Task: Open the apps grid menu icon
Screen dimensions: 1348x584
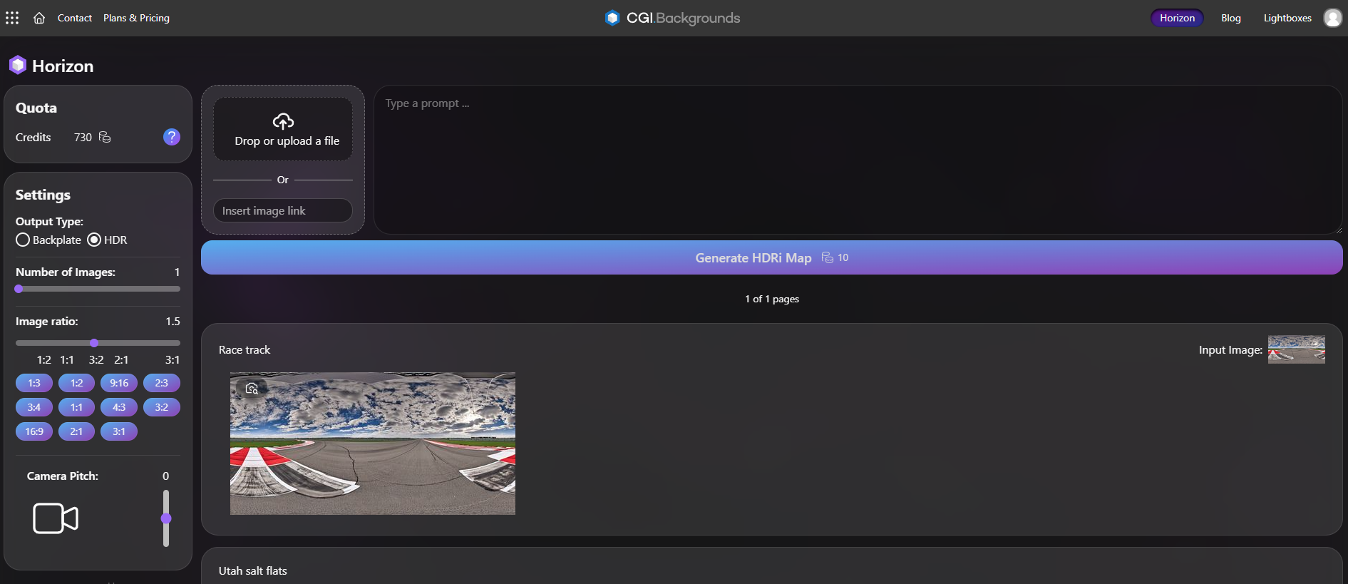Action: pyautogui.click(x=12, y=18)
